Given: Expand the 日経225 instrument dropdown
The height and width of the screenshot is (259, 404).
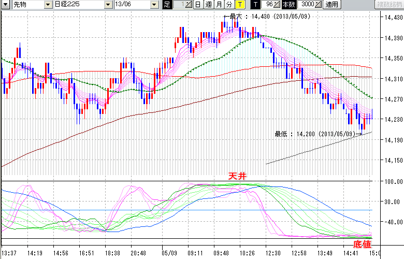Looking at the screenshot, I should (108, 5).
